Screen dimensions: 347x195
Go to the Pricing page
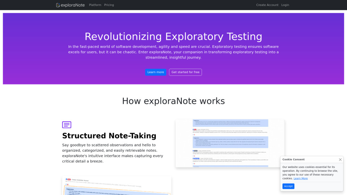(x=109, y=5)
